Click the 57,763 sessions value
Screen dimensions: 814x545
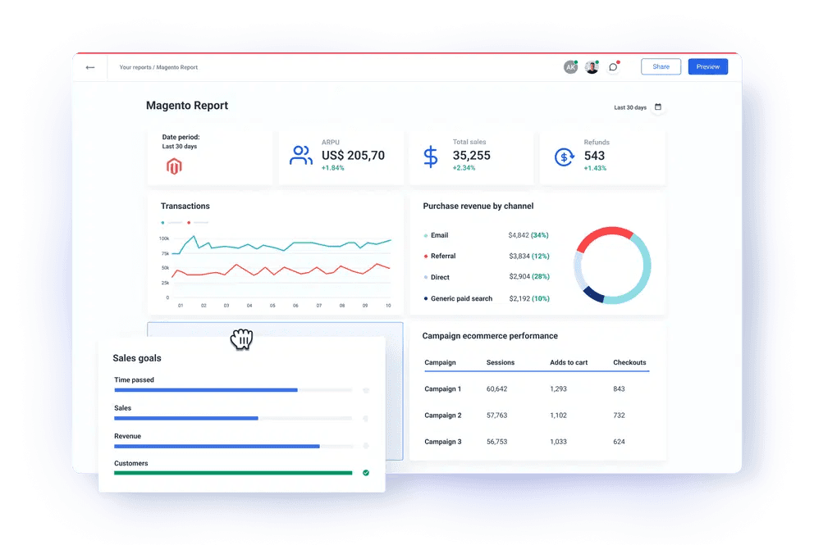(496, 416)
